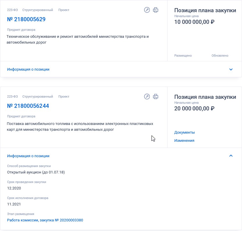The height and width of the screenshot is (231, 242).
Task: Collapse the position info chevron in the second card
Action: [x=231, y=156]
